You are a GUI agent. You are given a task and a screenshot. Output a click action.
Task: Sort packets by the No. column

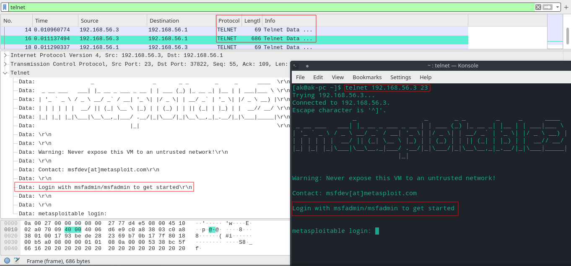coord(17,21)
